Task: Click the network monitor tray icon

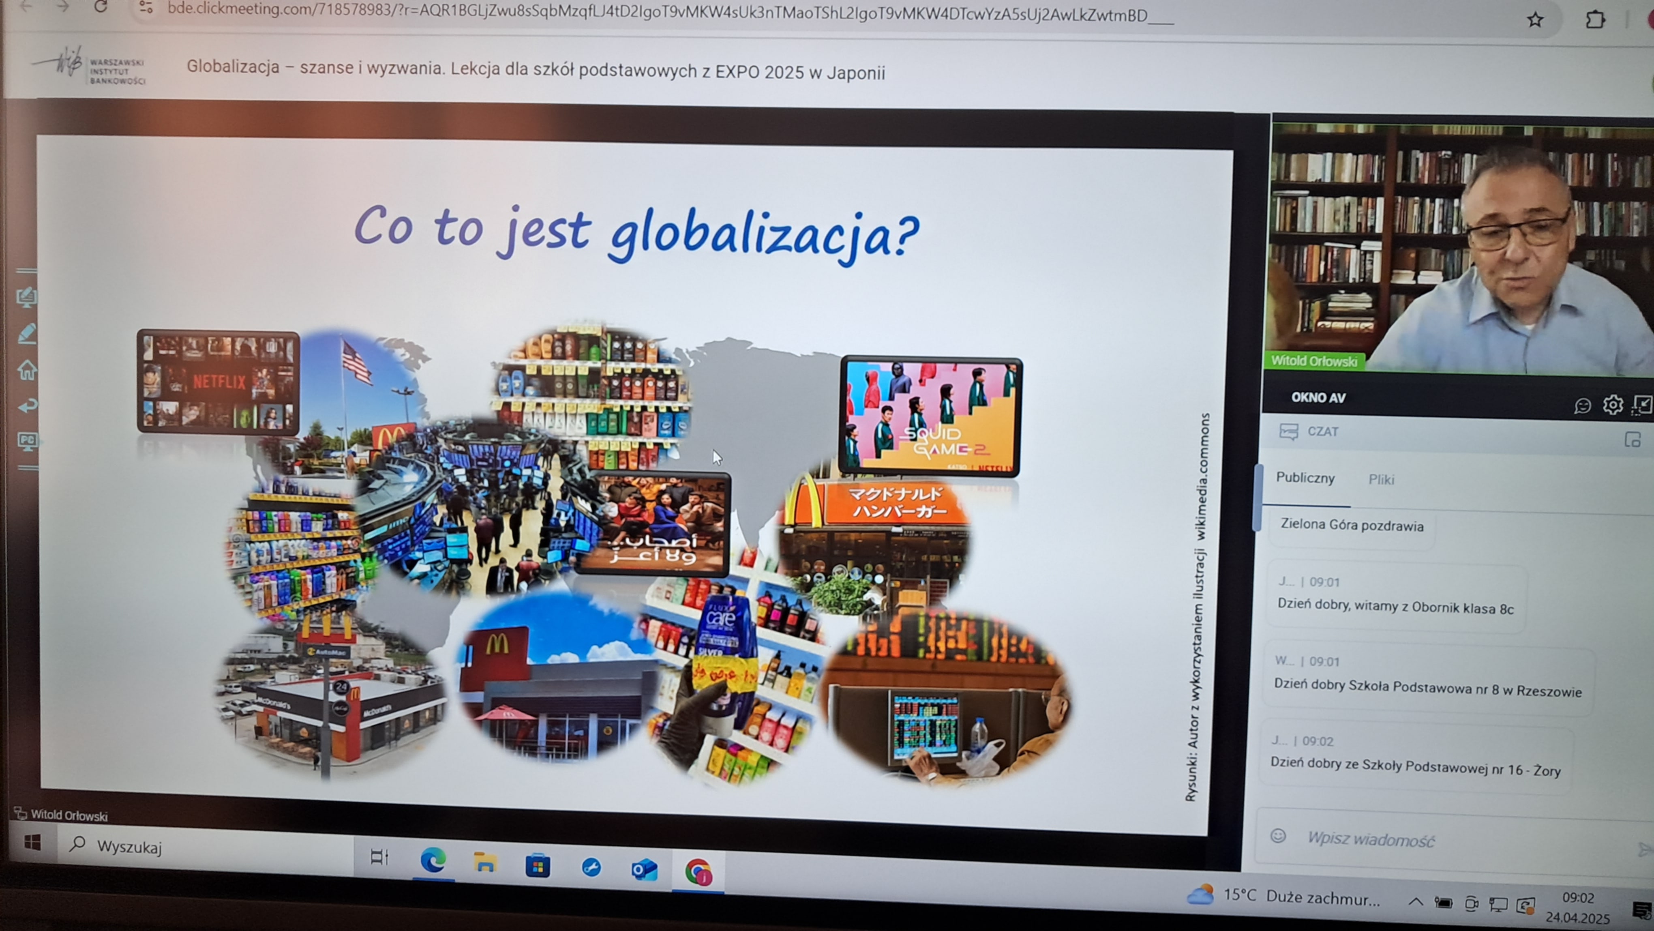Action: (1498, 905)
